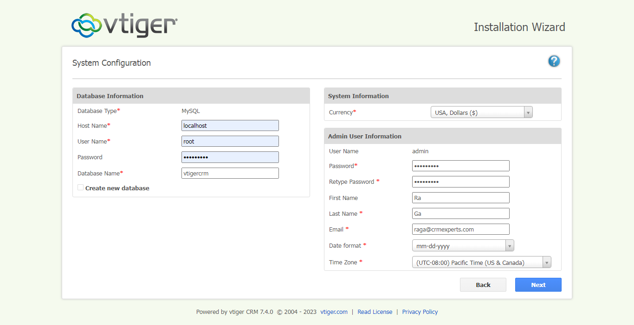Open the vtiger.com footer link
This screenshot has height=325, width=634.
pos(334,312)
